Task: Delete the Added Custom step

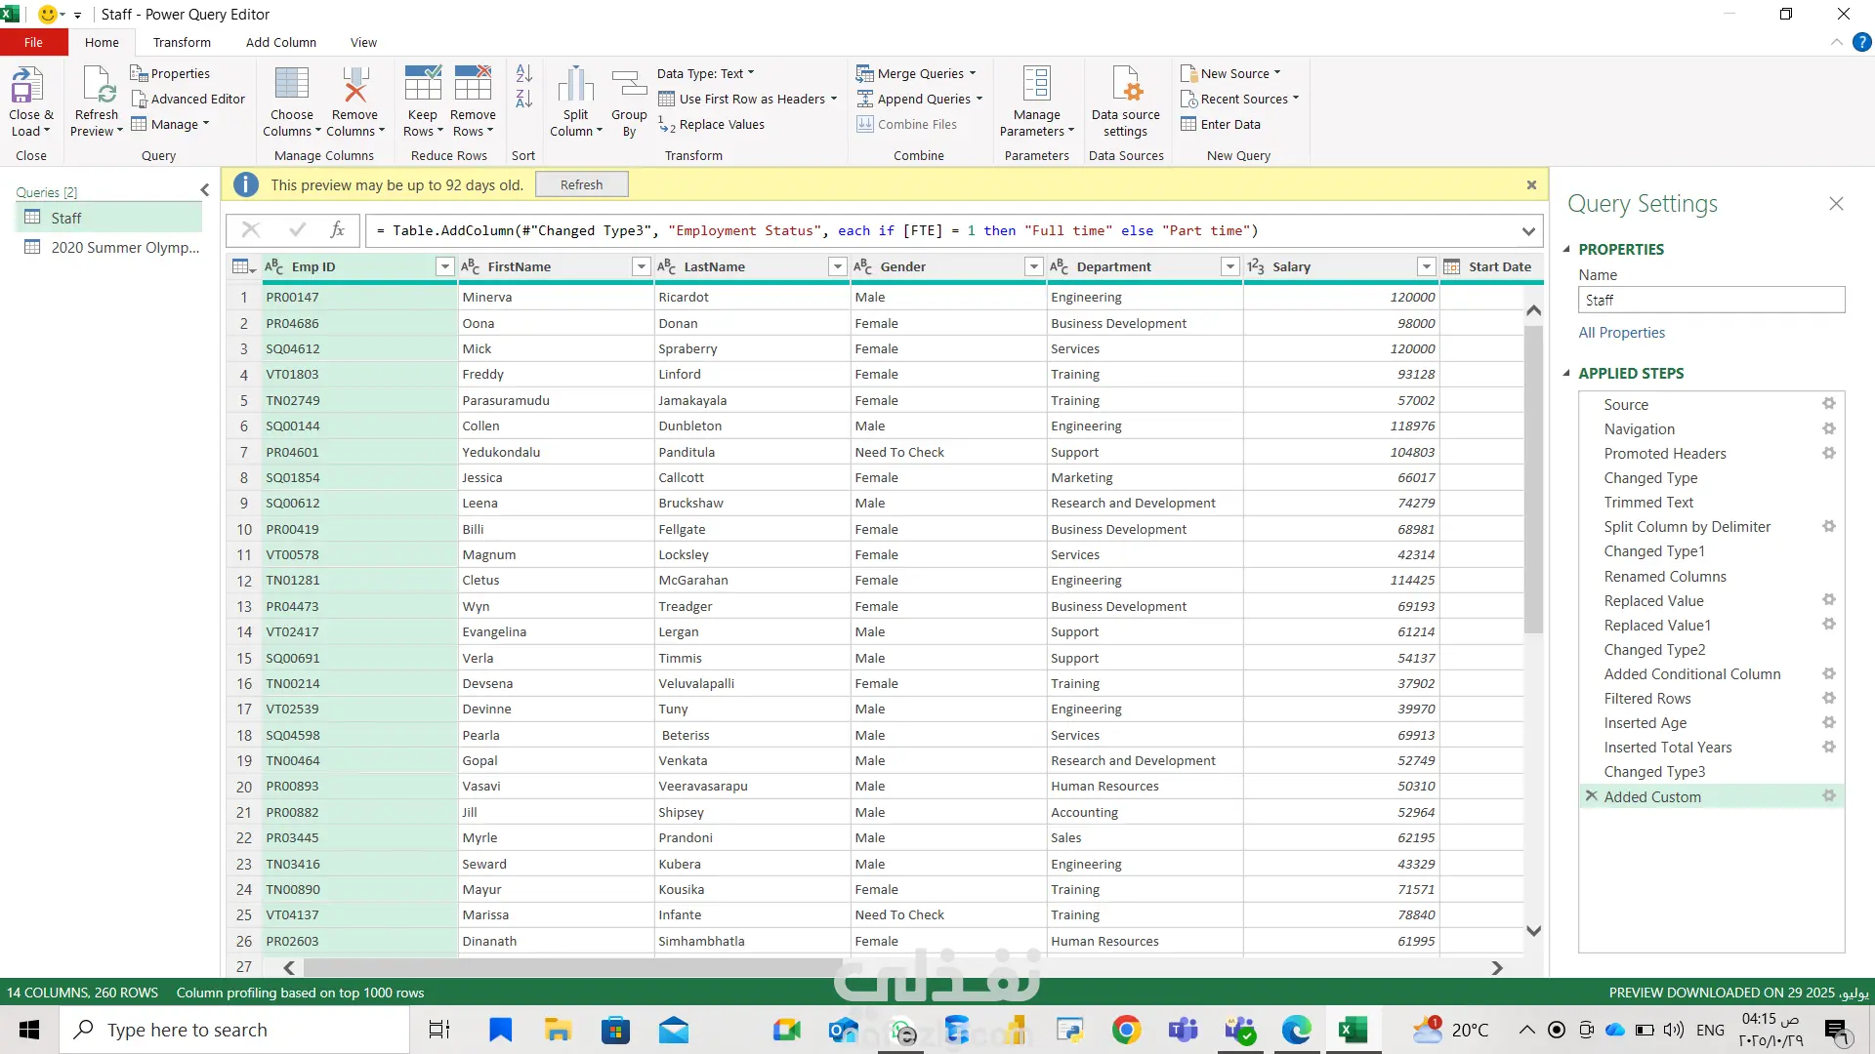Action: pyautogui.click(x=1592, y=796)
